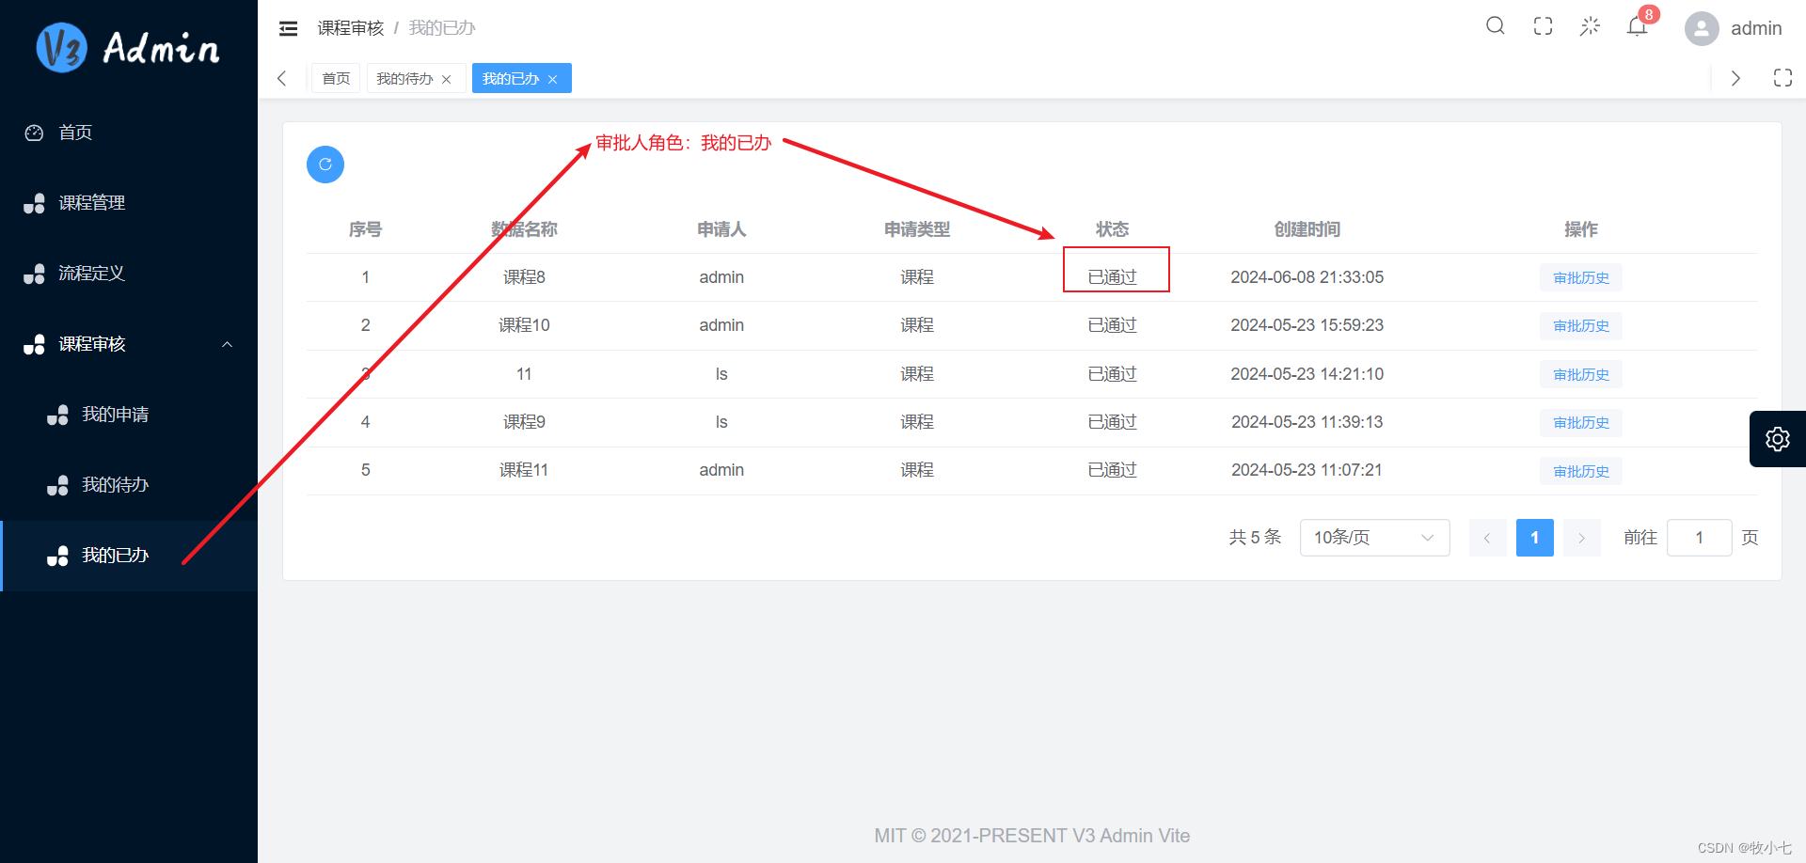Switch to the 首页 tab

pos(336,78)
